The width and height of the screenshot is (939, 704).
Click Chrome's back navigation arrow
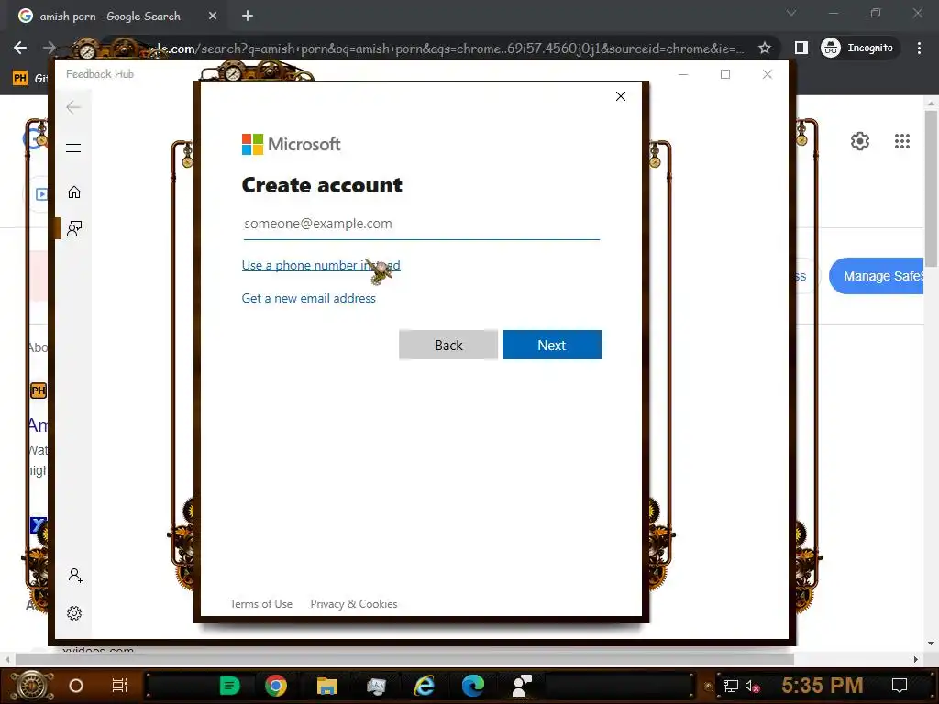tap(20, 48)
